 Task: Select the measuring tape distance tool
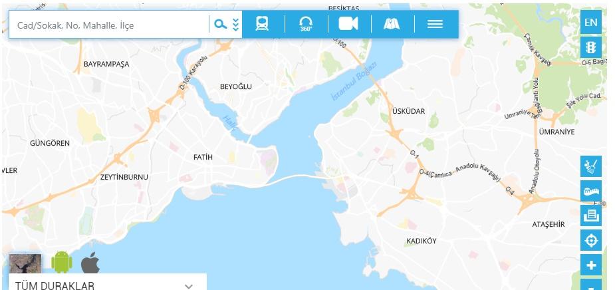pyautogui.click(x=590, y=191)
